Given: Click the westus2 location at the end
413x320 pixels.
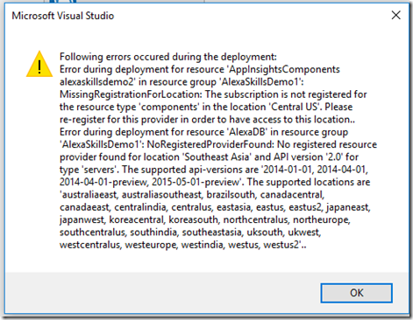Looking at the screenshot, I should [x=281, y=245].
